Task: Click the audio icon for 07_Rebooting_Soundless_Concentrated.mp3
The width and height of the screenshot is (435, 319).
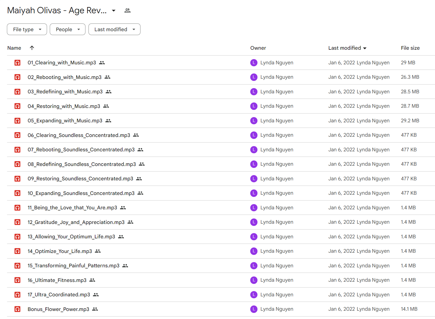Action: click(x=17, y=150)
